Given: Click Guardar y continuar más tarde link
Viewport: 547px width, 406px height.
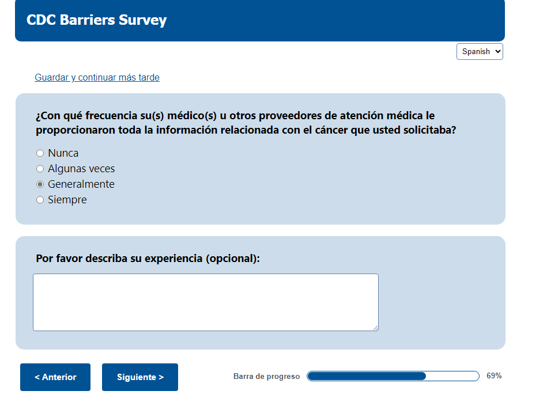Looking at the screenshot, I should [97, 77].
